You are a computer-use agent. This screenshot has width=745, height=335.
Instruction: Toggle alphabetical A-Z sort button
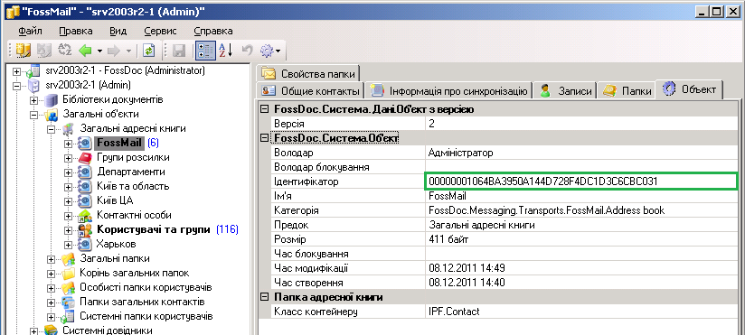[226, 50]
